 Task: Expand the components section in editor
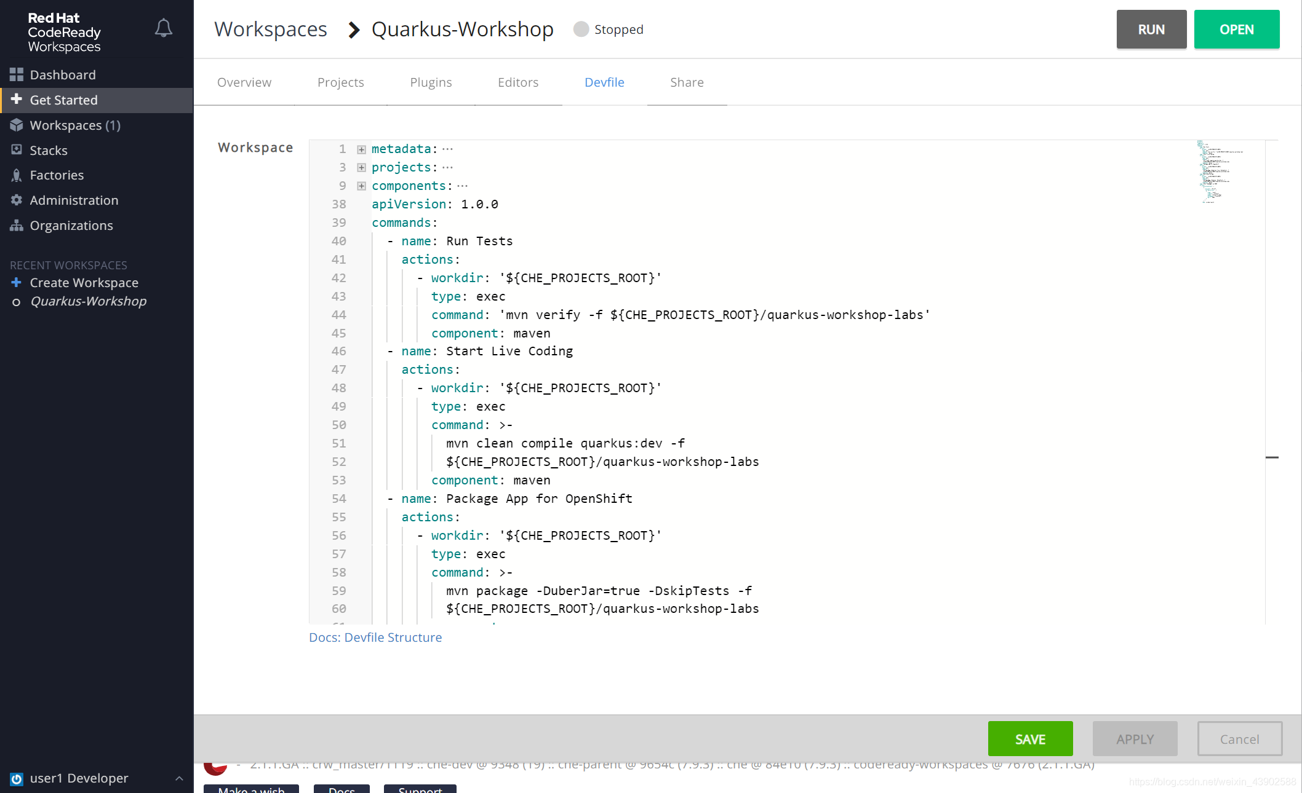362,186
